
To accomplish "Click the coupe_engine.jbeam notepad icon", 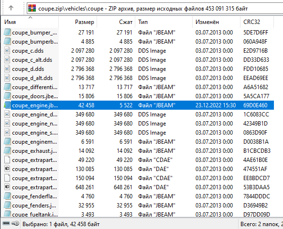I will (7, 105).
